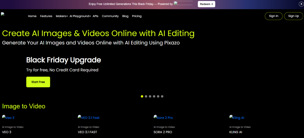Open the Sora 2 Pro thumbnail image
304x138 pixels.
click(163, 117)
